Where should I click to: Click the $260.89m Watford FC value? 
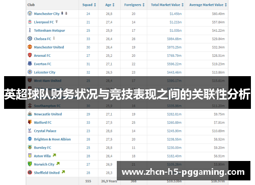coord(174,123)
